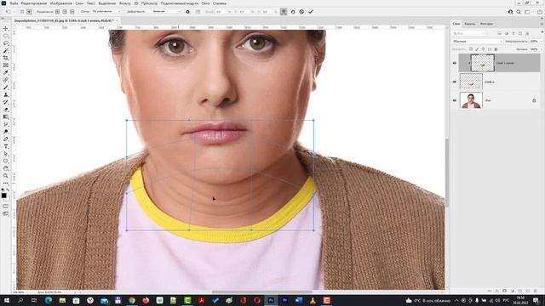
Task: Open the Фильтр menu
Action: (125, 3)
